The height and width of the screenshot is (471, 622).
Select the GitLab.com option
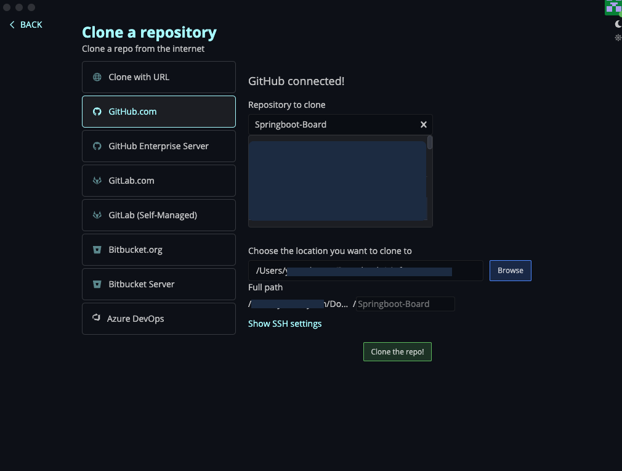coord(159,181)
